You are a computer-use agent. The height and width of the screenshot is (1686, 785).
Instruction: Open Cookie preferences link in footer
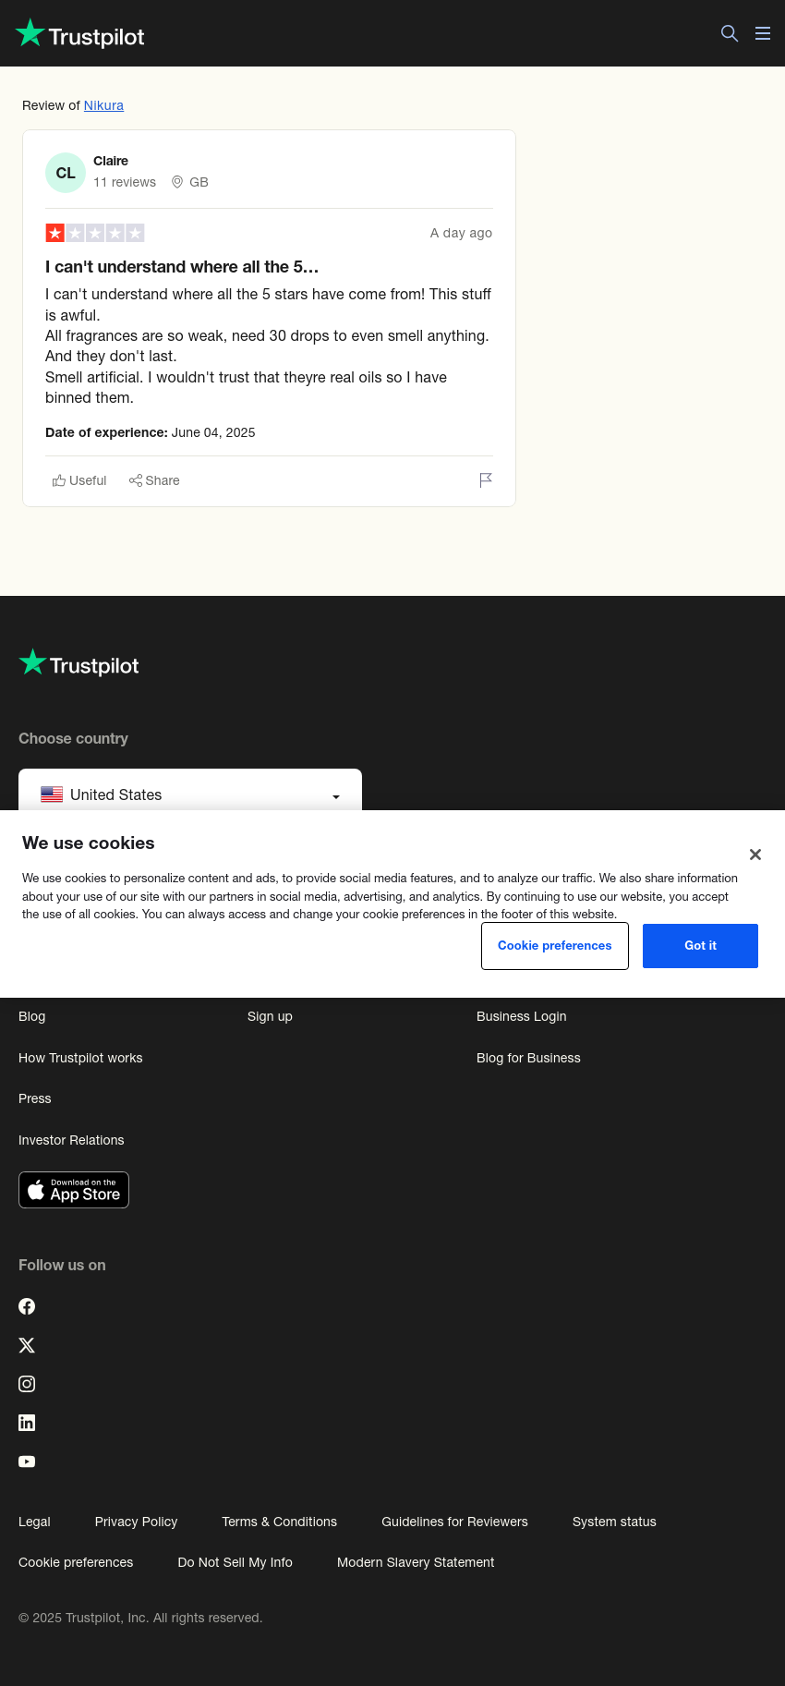(x=76, y=1562)
